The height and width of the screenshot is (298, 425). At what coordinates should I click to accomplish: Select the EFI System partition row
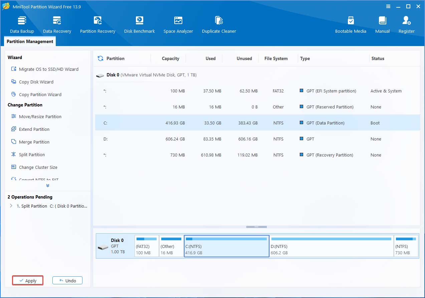point(257,91)
